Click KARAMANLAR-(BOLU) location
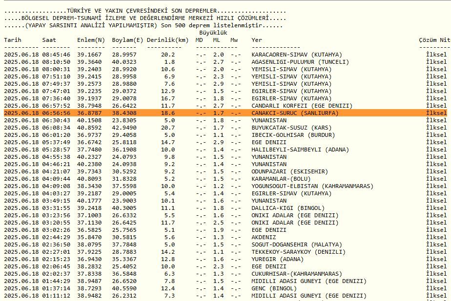 [x=281, y=179]
